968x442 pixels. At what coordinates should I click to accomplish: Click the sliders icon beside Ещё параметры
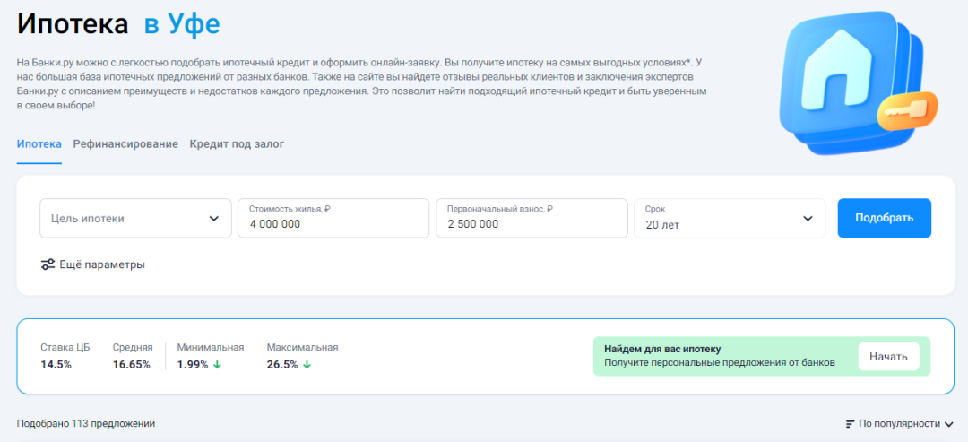click(48, 264)
